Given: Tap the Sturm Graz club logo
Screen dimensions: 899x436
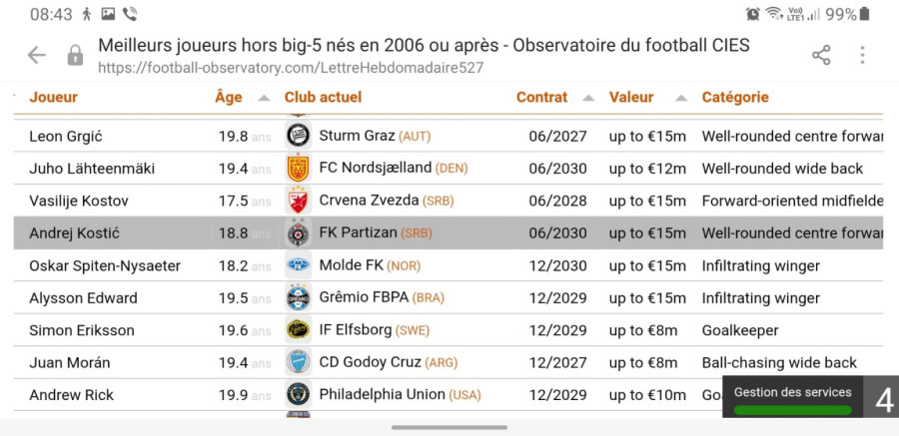Looking at the screenshot, I should 297,136.
